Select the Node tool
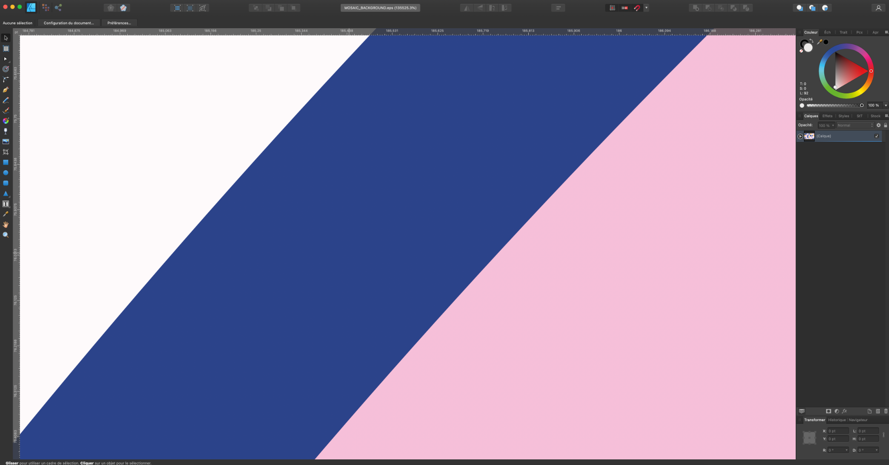Image resolution: width=889 pixels, height=465 pixels. pos(6,59)
